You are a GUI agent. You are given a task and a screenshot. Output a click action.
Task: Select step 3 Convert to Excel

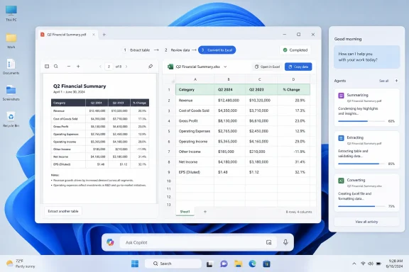pos(217,50)
